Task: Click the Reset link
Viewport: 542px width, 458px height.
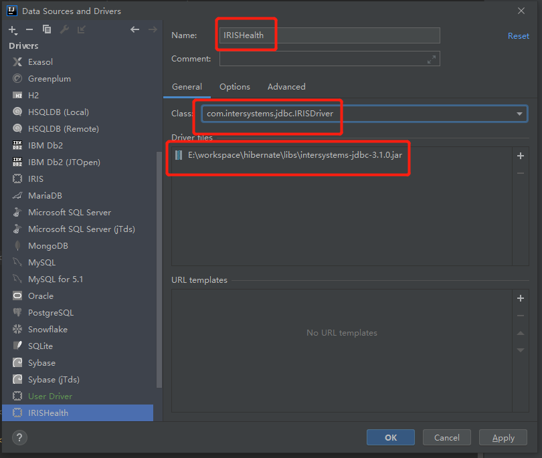Action: tap(518, 36)
